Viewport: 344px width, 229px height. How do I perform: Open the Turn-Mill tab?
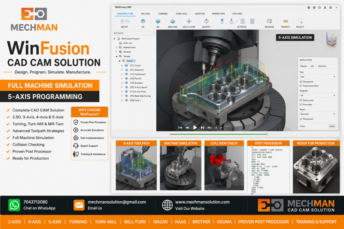point(181,14)
